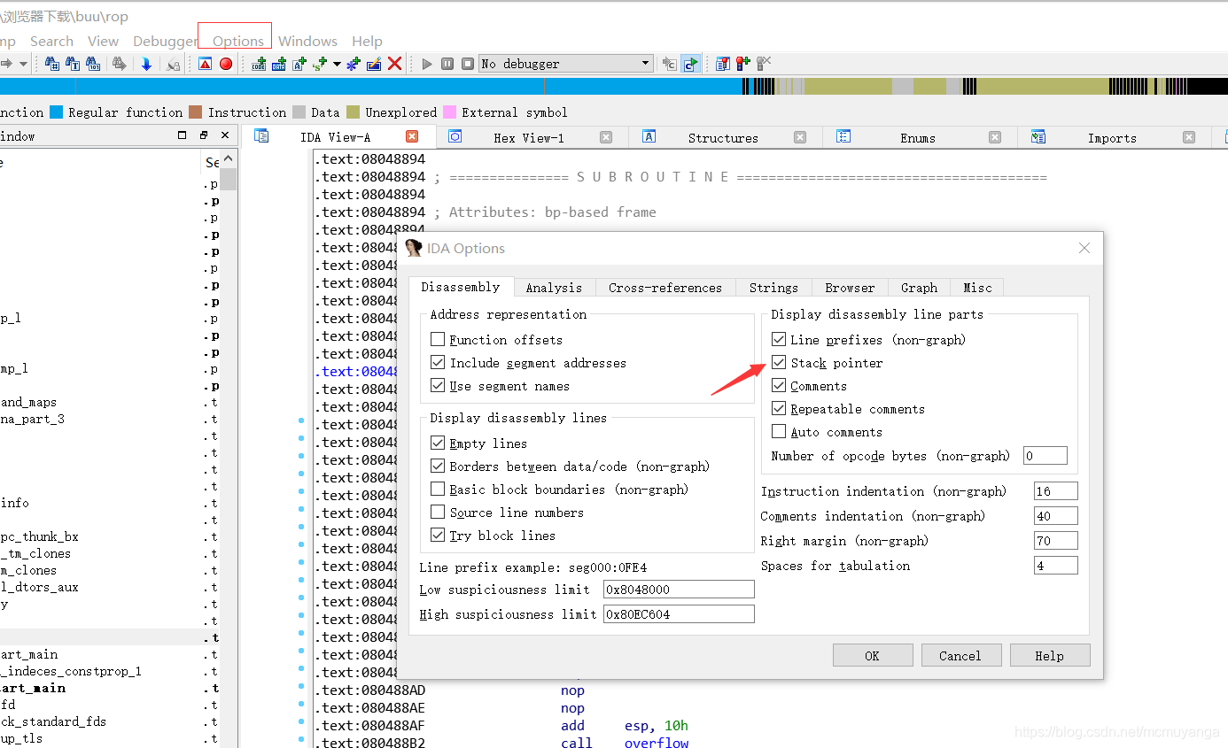Click the Low suspiciousness limit field
This screenshot has height=748, width=1228.
(x=679, y=590)
